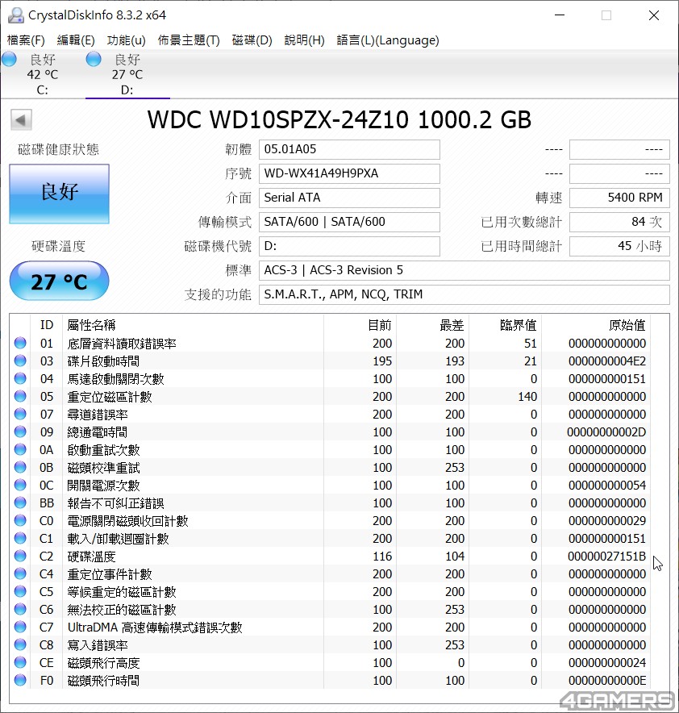
Task: Click the 最差 column header
Action: [433, 325]
